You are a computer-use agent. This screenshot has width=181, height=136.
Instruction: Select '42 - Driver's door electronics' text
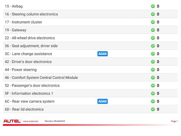coord(28,62)
